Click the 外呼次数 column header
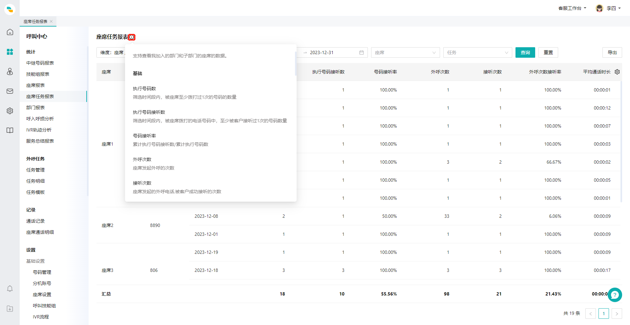Viewport: 630px width, 325px height. pos(440,72)
